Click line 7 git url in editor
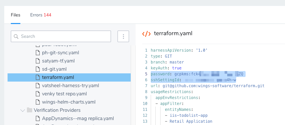 click(211, 86)
